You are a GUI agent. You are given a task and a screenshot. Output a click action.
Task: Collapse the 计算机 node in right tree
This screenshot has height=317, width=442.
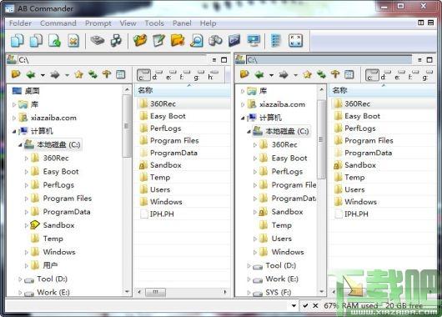pos(243,118)
